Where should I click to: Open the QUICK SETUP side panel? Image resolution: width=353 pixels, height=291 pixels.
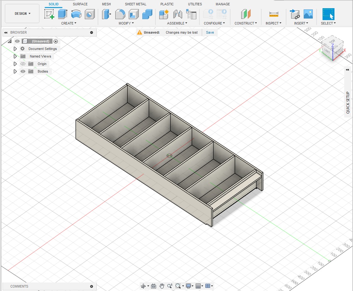point(348,102)
